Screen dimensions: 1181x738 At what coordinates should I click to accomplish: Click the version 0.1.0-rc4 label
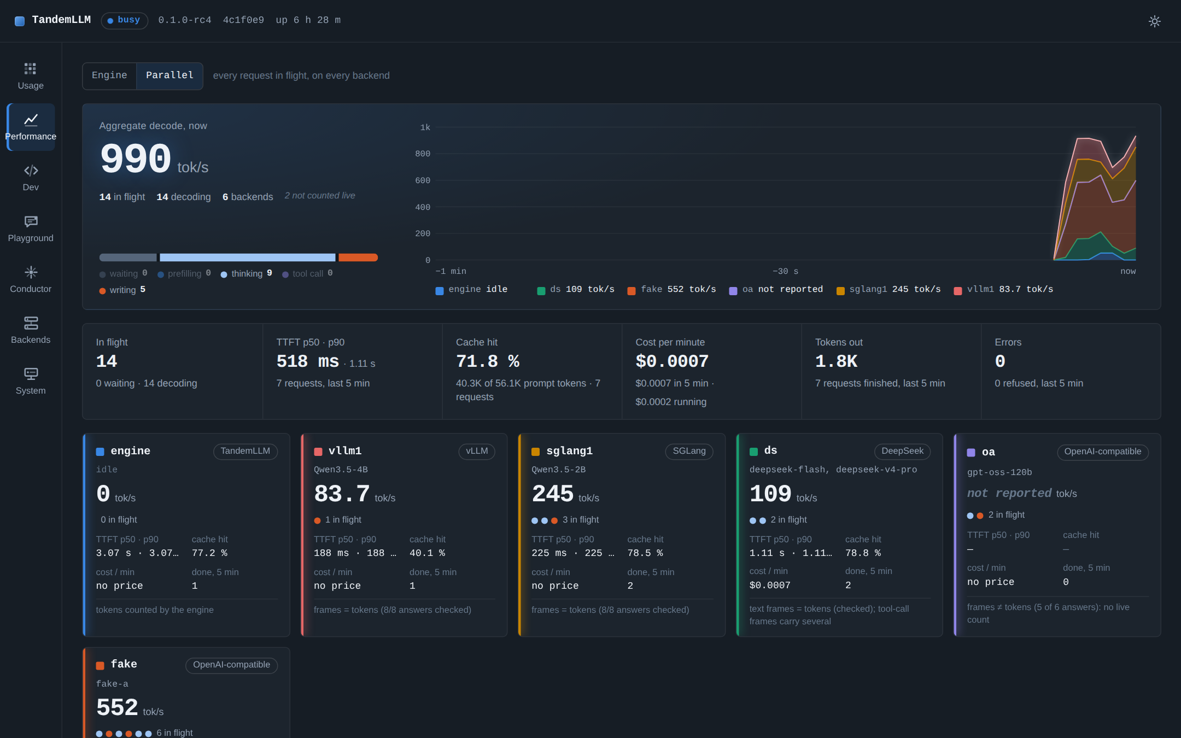(185, 20)
